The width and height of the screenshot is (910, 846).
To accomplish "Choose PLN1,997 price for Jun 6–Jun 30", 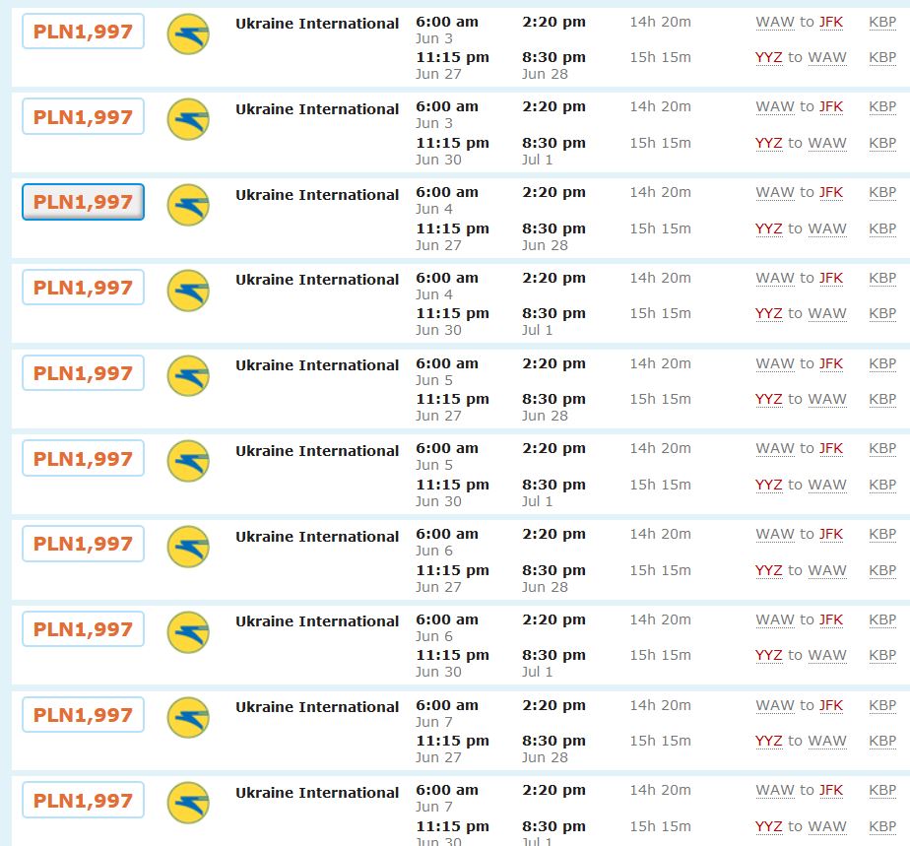I will 83,629.
